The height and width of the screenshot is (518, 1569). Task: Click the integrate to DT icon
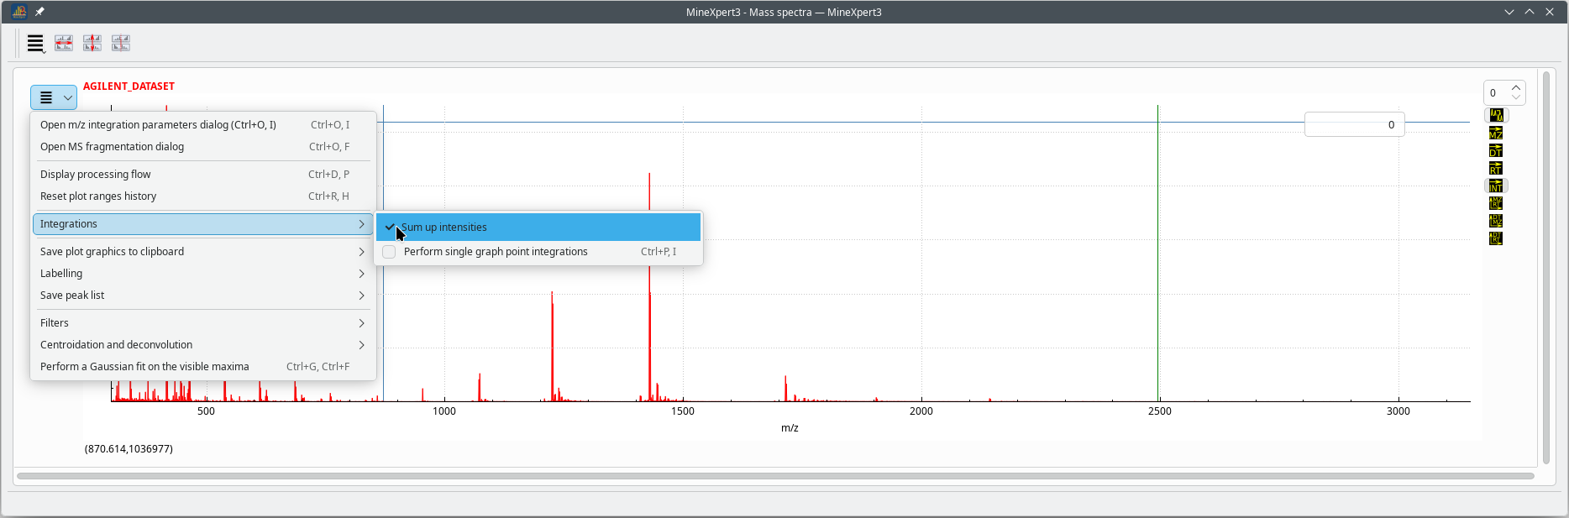click(x=1496, y=151)
